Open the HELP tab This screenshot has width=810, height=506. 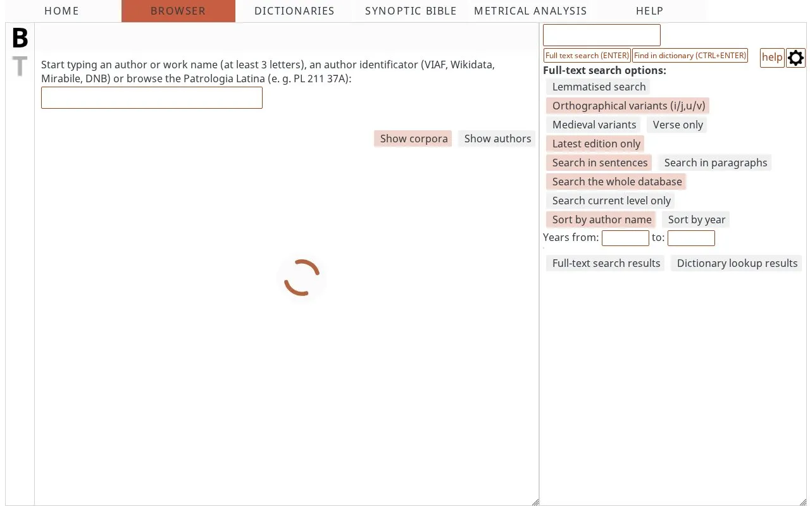(x=650, y=11)
